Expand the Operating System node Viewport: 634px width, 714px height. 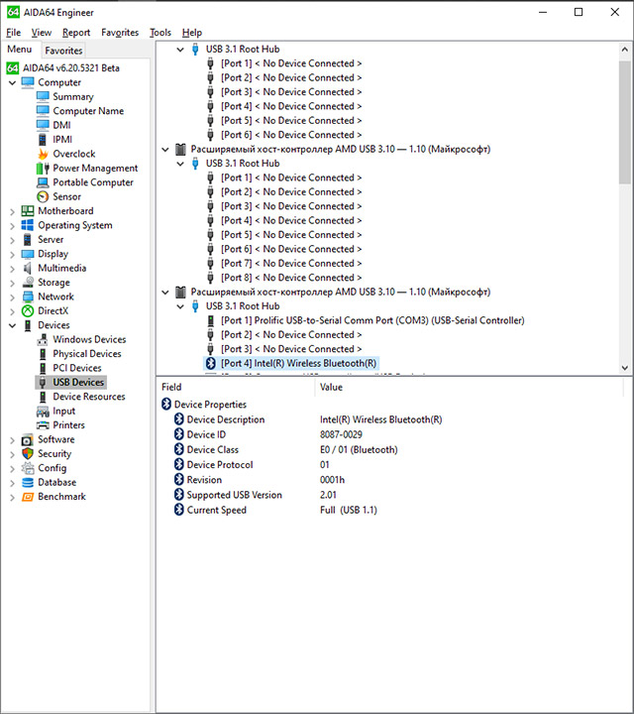pos(12,226)
